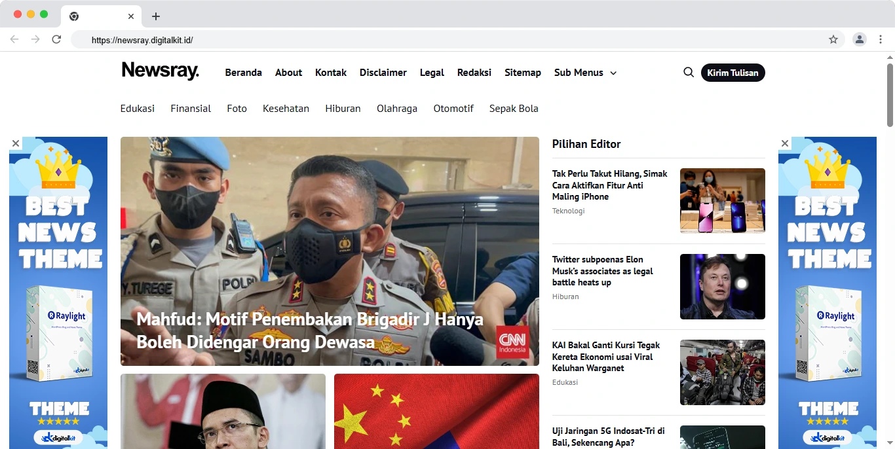This screenshot has width=895, height=449.
Task: Click the left Raylight theme banner
Action: click(58, 293)
